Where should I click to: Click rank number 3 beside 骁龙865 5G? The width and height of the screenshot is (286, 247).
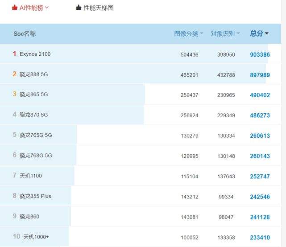(15, 94)
